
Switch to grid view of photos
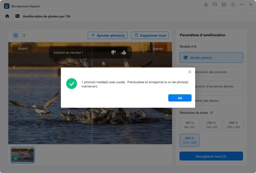(15, 35)
